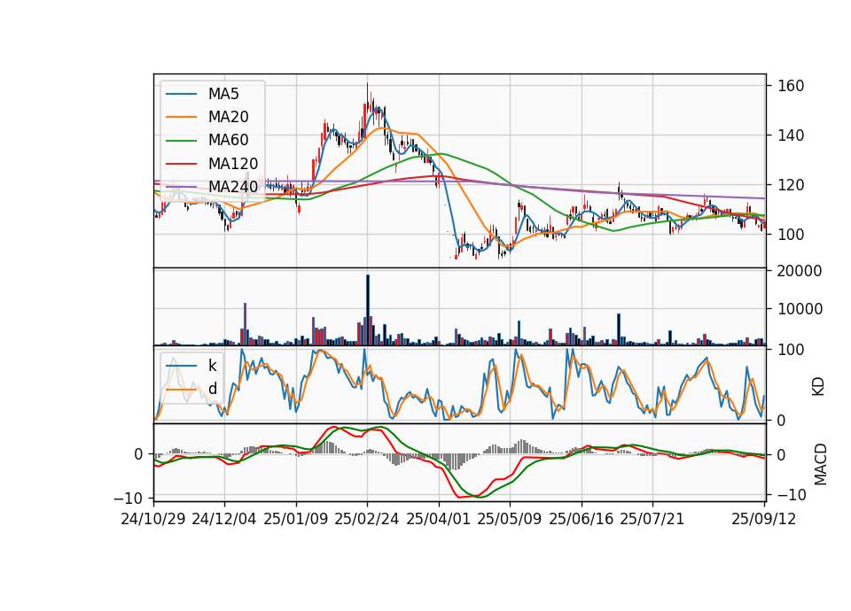Click the -10 label on left MACD axis
The height and width of the screenshot is (611, 851).
coord(128,498)
